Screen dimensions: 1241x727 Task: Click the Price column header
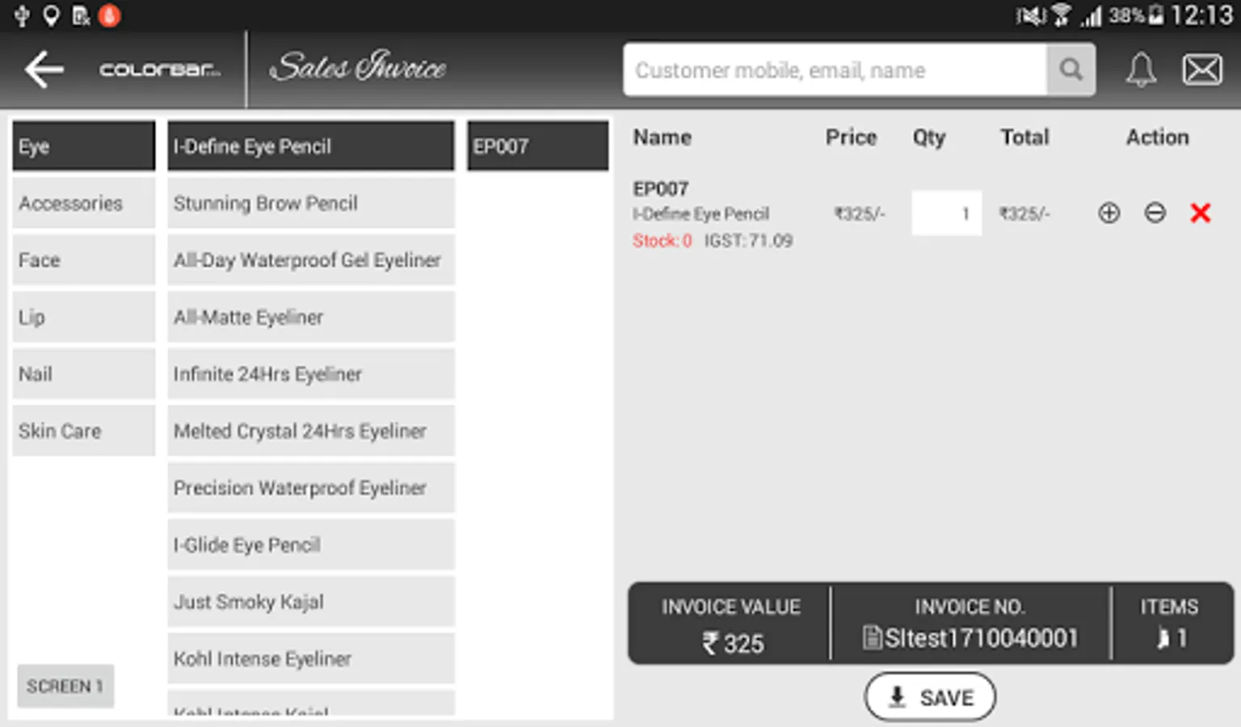[x=851, y=137]
